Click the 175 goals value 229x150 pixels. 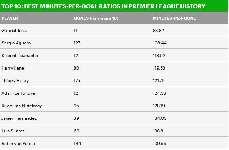(x=77, y=81)
